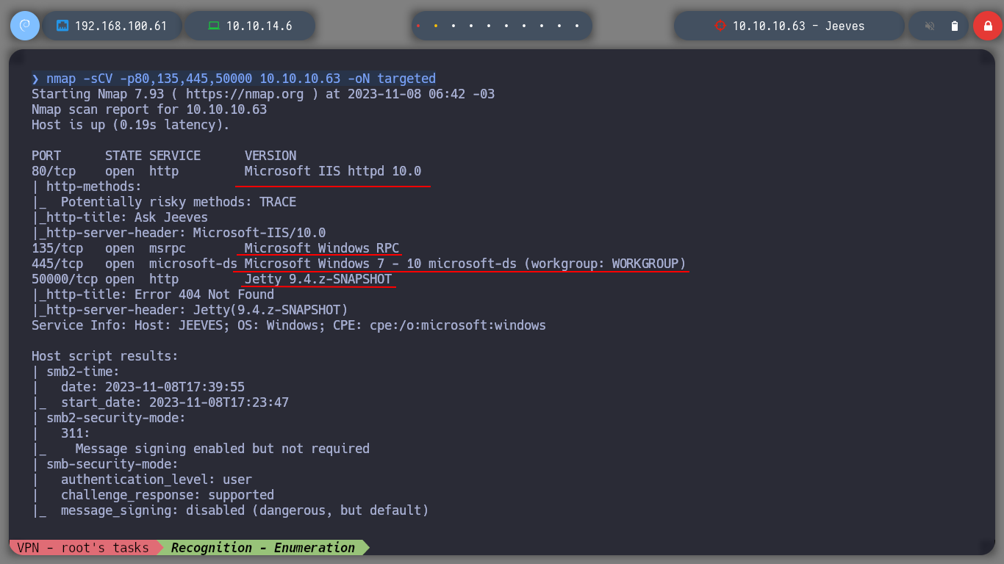This screenshot has width=1004, height=564.
Task: Click the 'Microsoft Windows RPC' version text
Action: click(x=322, y=248)
